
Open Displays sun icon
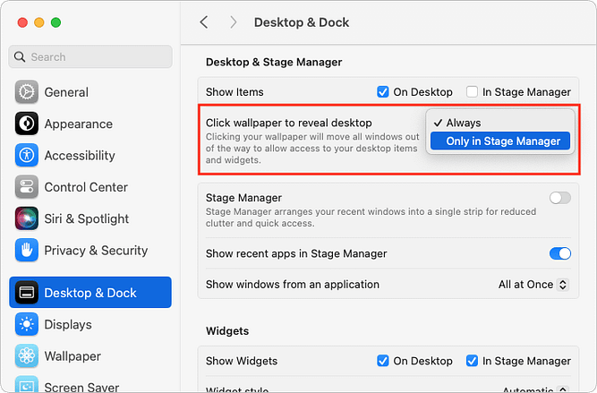tap(27, 324)
